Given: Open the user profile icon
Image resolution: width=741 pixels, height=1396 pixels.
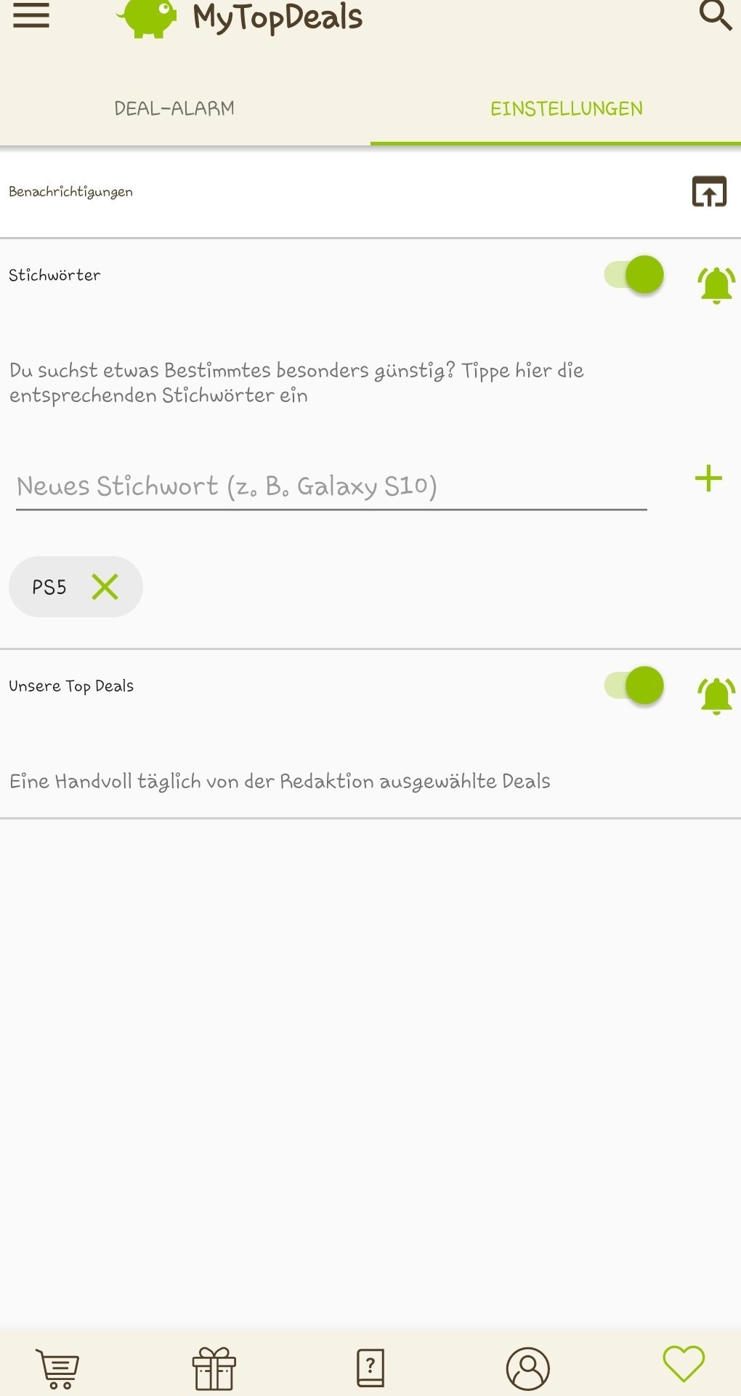Looking at the screenshot, I should [x=527, y=1368].
